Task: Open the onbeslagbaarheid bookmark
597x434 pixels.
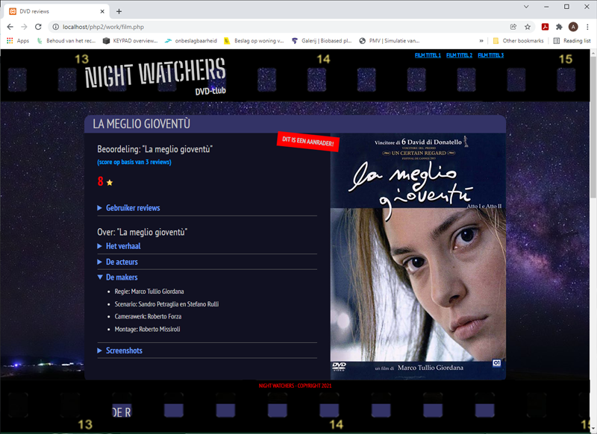Action: 191,41
